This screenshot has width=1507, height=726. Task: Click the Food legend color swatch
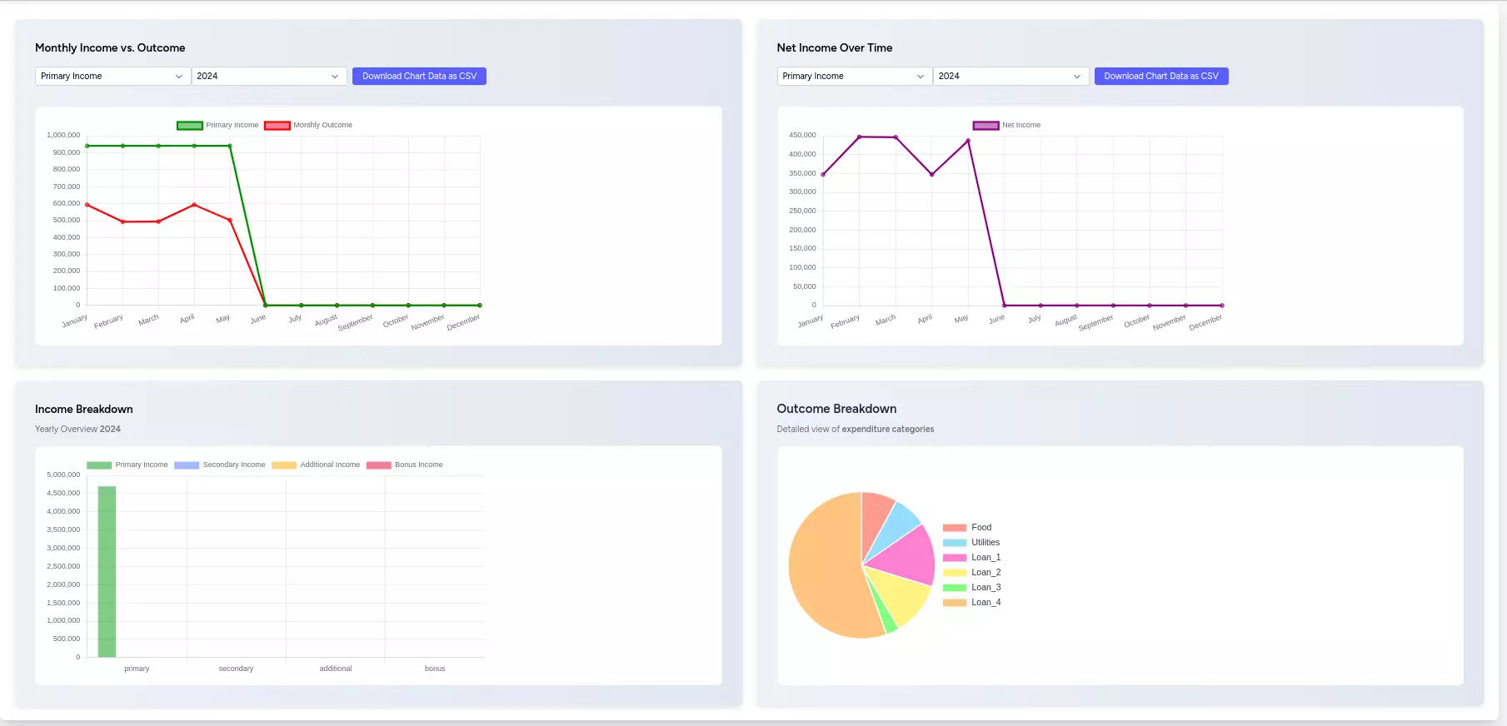tap(955, 528)
